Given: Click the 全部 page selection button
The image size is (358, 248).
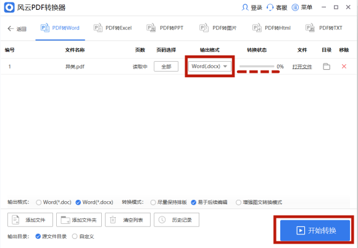Looking at the screenshot, I should tap(166, 67).
